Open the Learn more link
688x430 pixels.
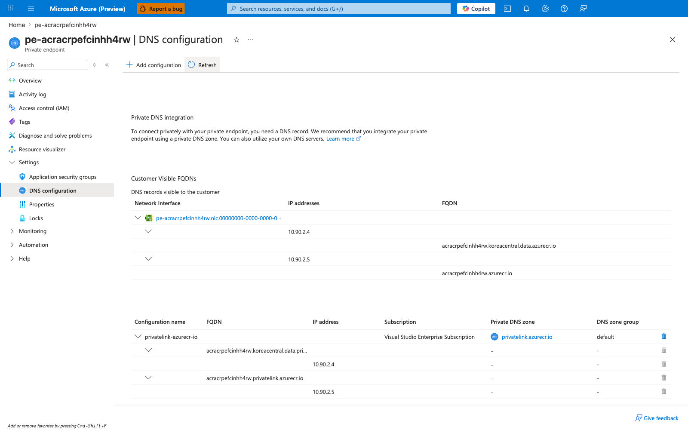coord(344,139)
